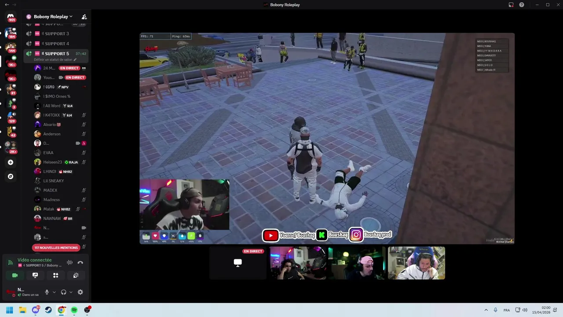
Task: Open Discord direct messages home icon
Action: [x=11, y=17]
